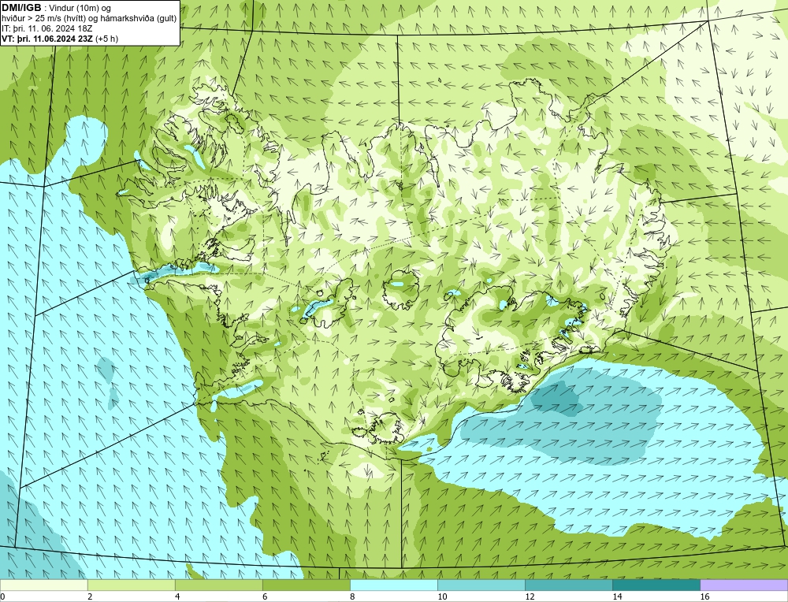Screen dimensions: 788x602
Task: Click the legend scale label '10'
Action: point(442,596)
